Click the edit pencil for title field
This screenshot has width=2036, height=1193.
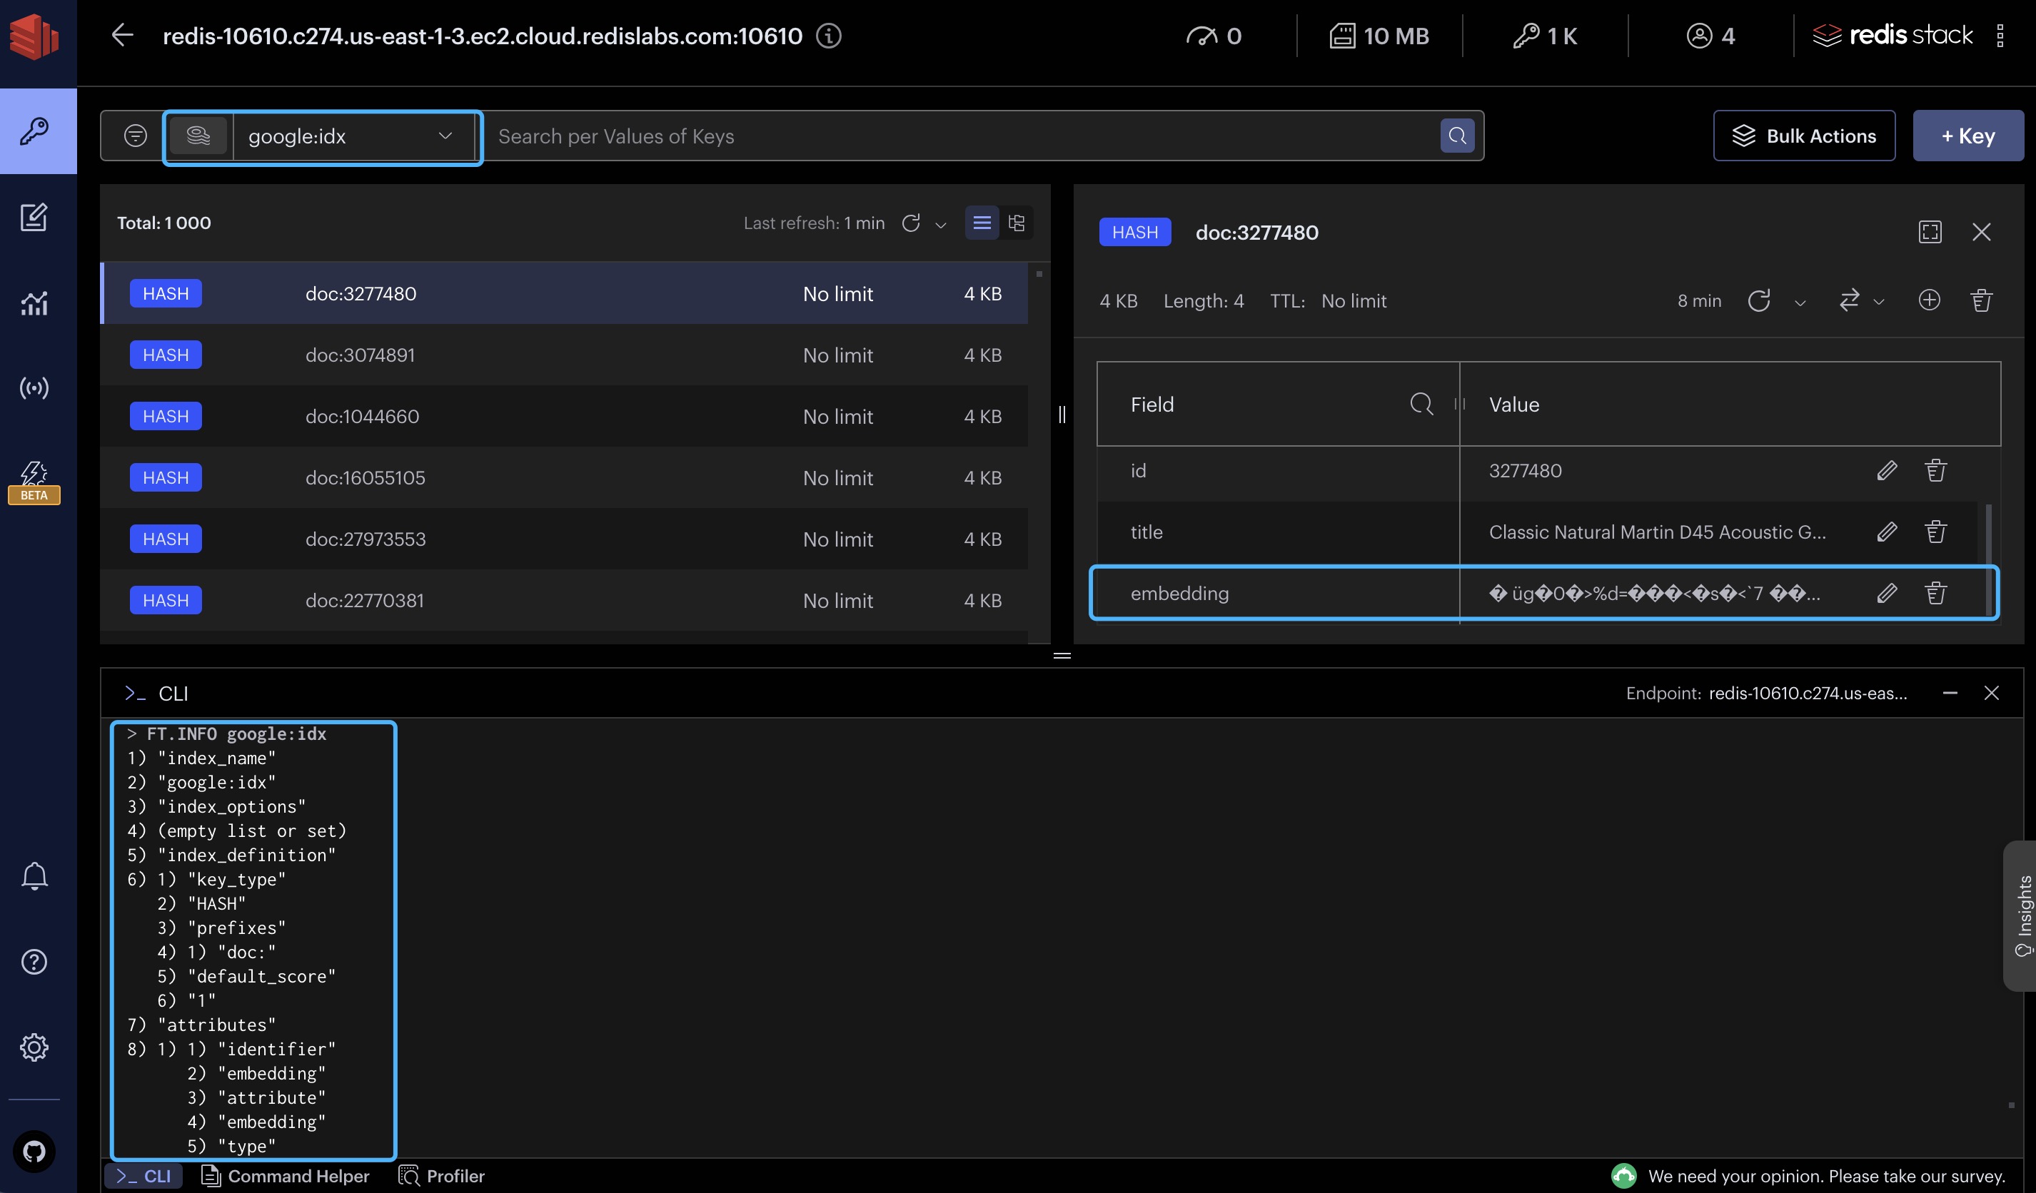pyautogui.click(x=1887, y=532)
